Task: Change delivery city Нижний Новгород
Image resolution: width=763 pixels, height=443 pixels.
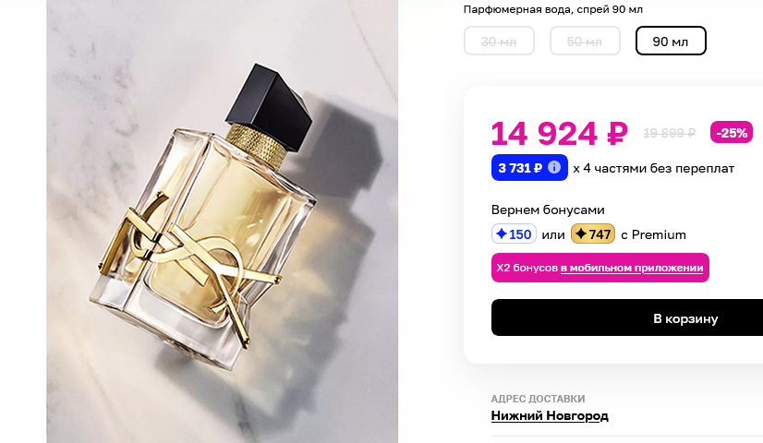Action: coord(550,415)
